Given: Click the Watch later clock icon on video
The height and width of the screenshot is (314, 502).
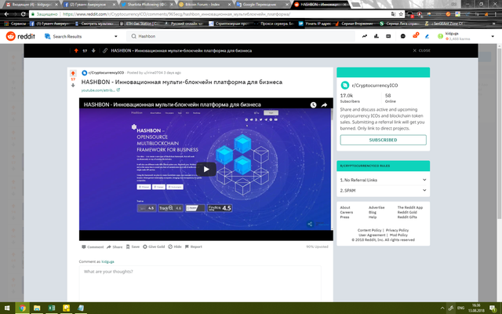Looking at the screenshot, I should point(313,104).
